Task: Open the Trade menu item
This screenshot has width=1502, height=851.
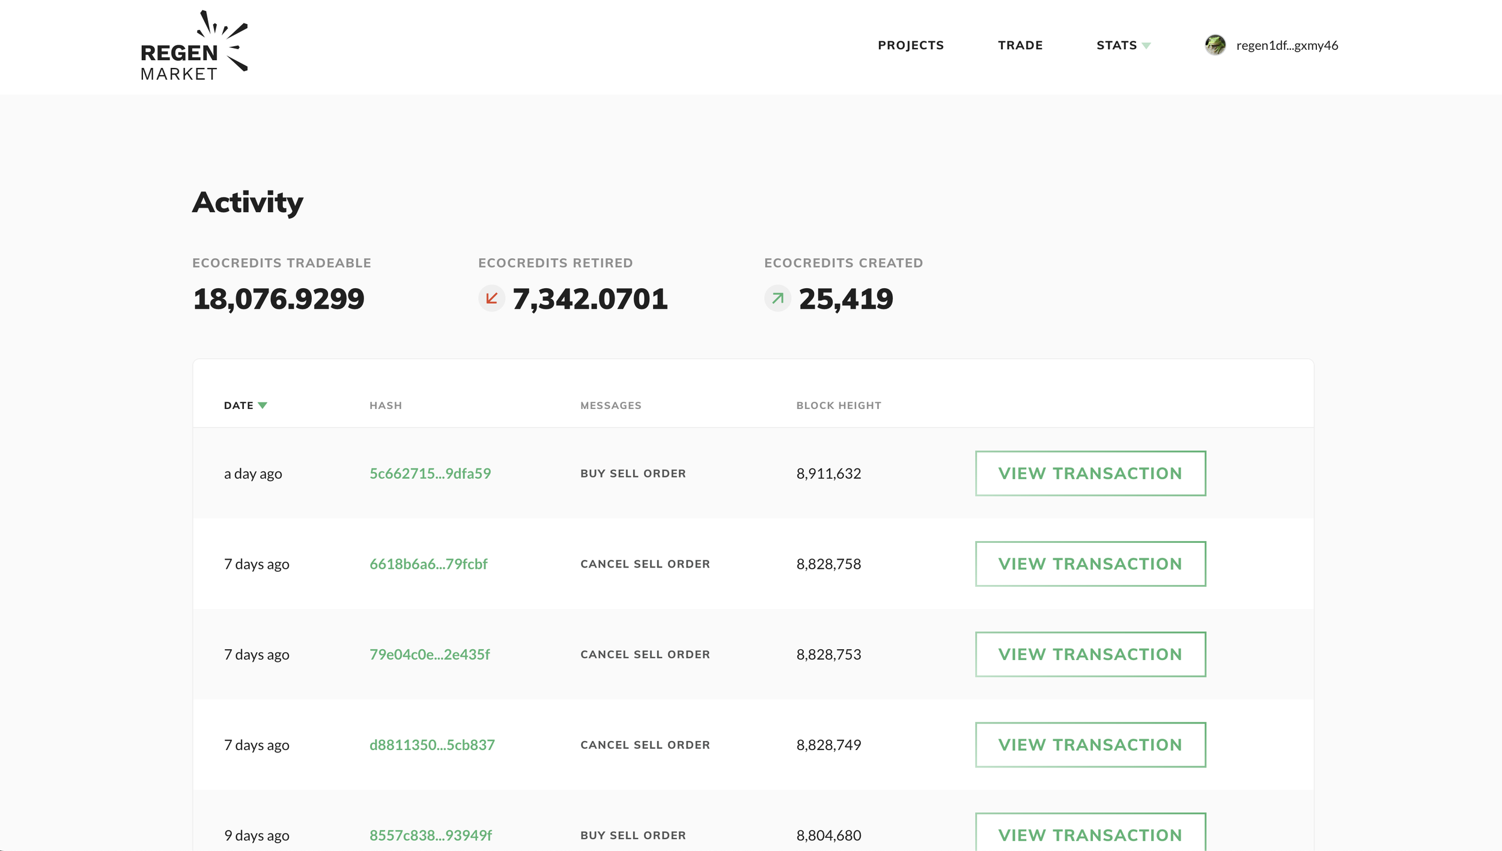Action: 1020,46
